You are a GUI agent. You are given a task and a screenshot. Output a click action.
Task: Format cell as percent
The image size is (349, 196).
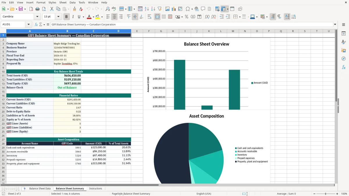pyautogui.click(x=186, y=17)
